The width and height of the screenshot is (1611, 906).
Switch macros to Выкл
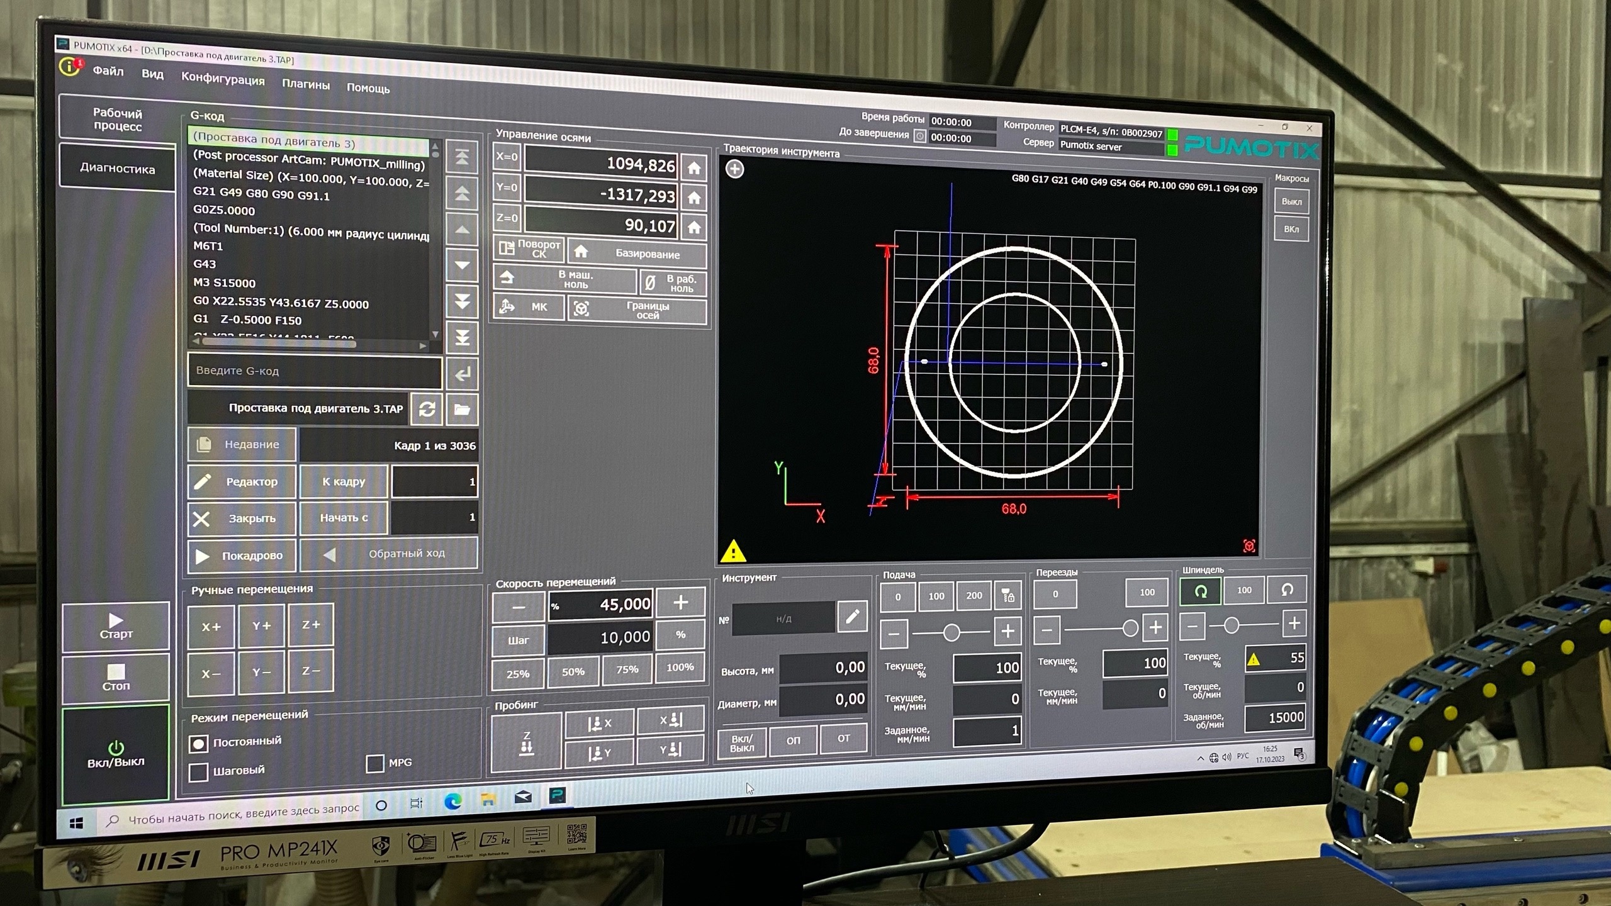pos(1291,202)
